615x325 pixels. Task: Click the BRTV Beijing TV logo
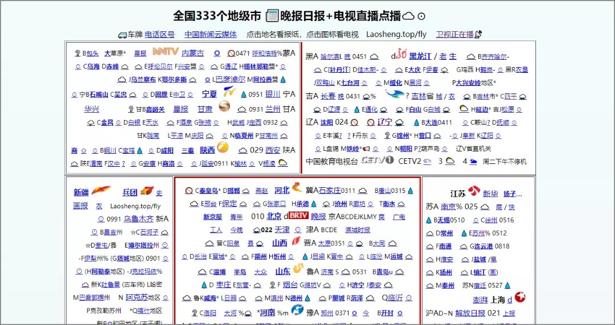(x=299, y=215)
